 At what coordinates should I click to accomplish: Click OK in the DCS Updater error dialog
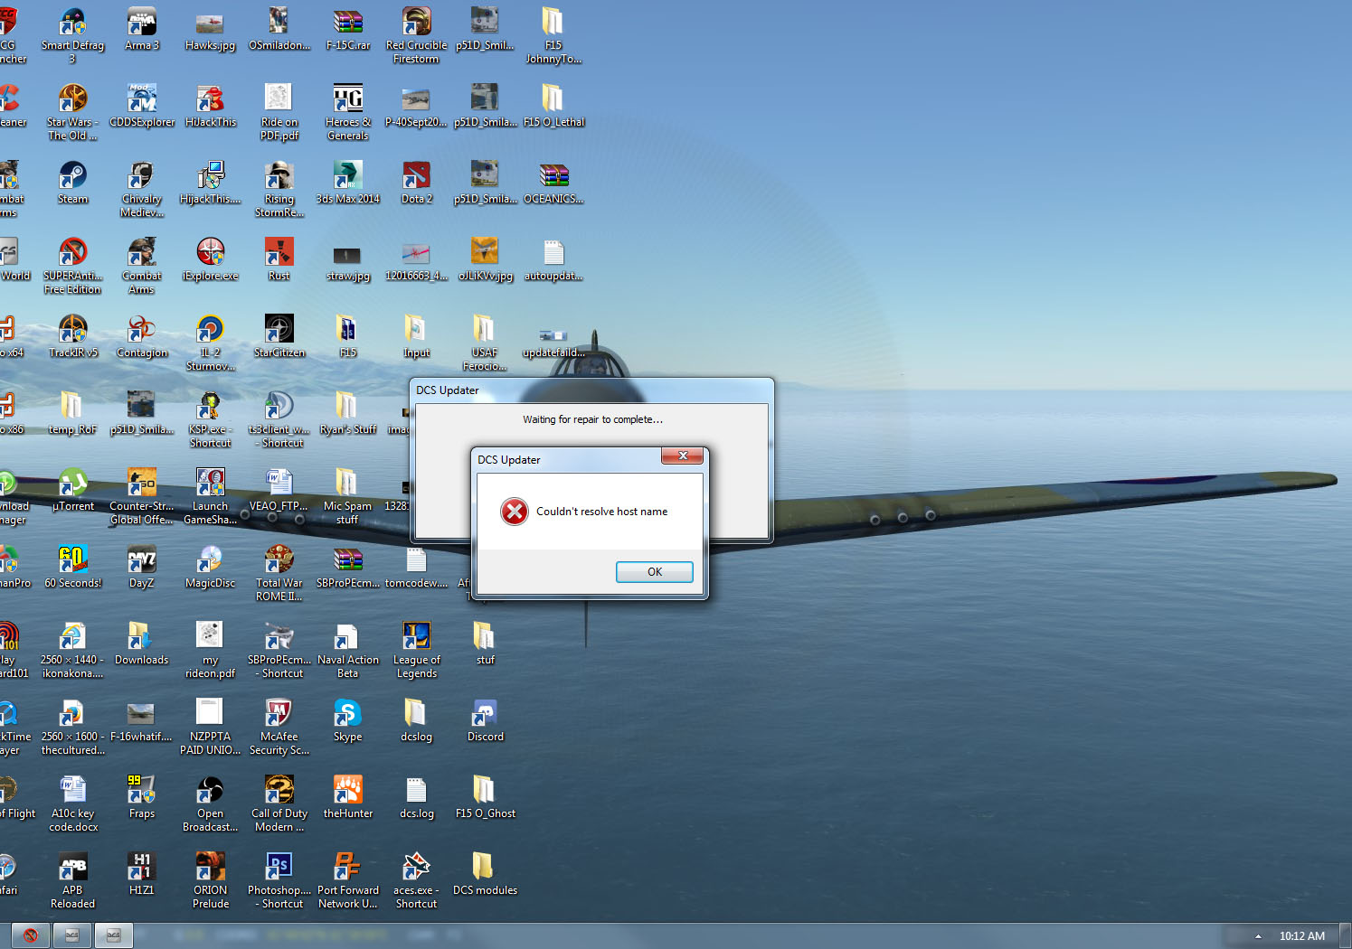tap(654, 572)
